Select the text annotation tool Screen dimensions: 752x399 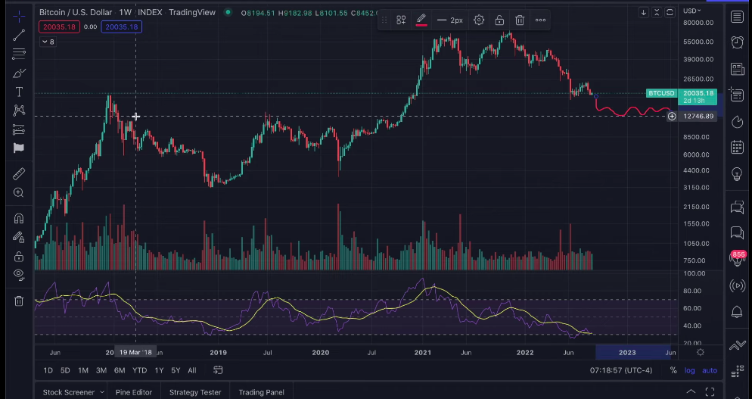19,92
